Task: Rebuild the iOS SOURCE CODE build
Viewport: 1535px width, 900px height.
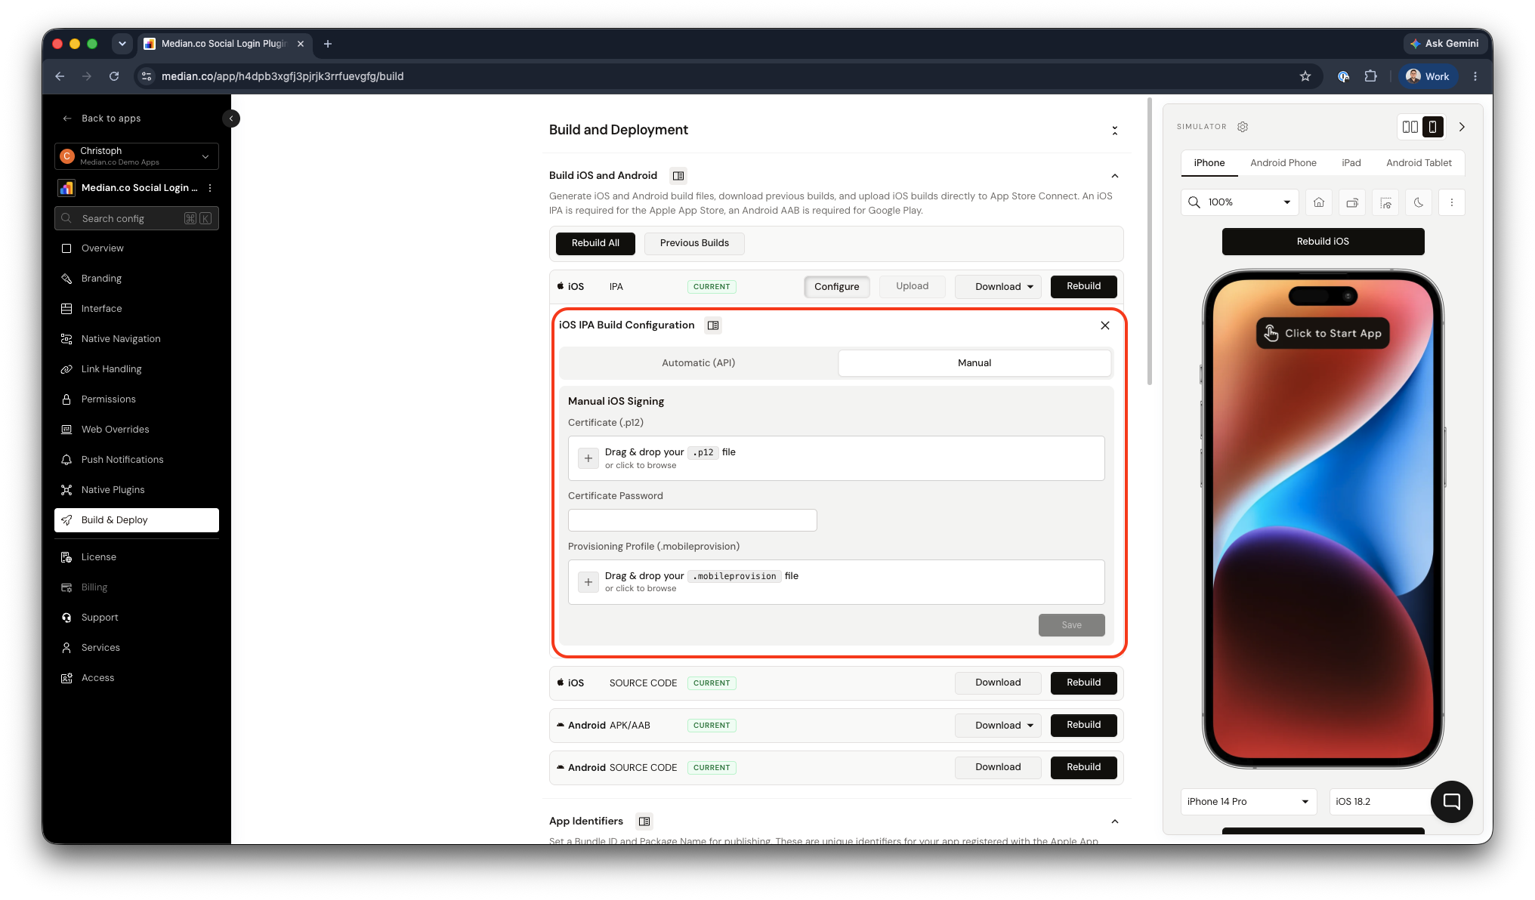Action: (x=1083, y=683)
